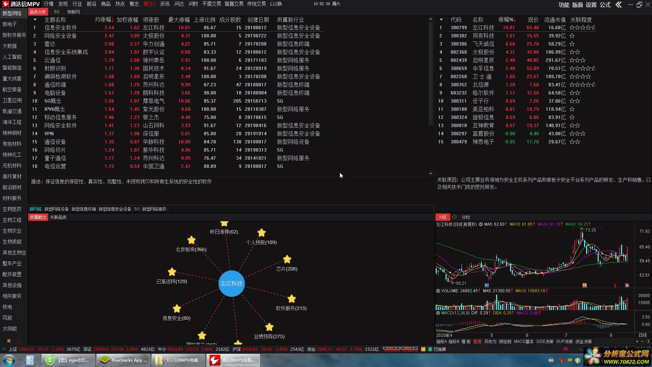Click the 信息安全(80) star node
Screen dimensions: 652x367
point(177,309)
